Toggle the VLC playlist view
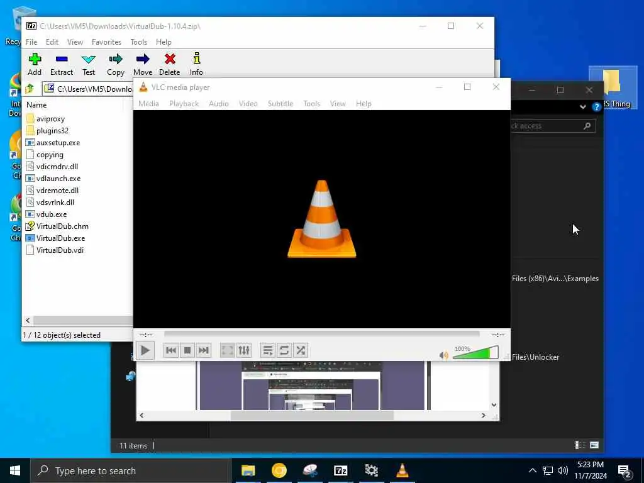Viewport: 644px width, 483px height. click(267, 350)
